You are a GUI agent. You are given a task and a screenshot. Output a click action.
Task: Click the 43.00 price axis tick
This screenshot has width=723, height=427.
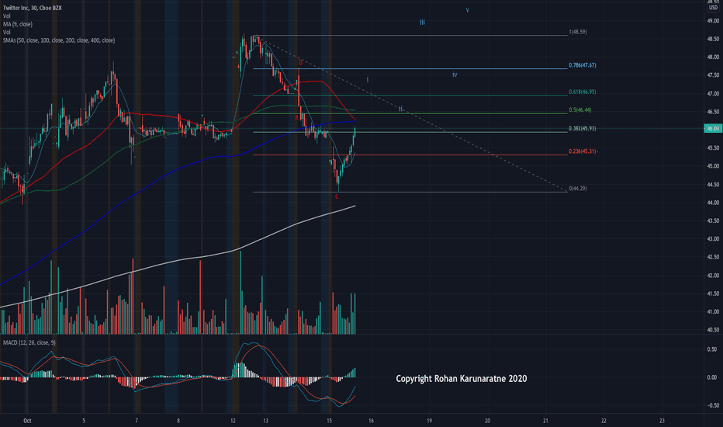[x=713, y=239]
